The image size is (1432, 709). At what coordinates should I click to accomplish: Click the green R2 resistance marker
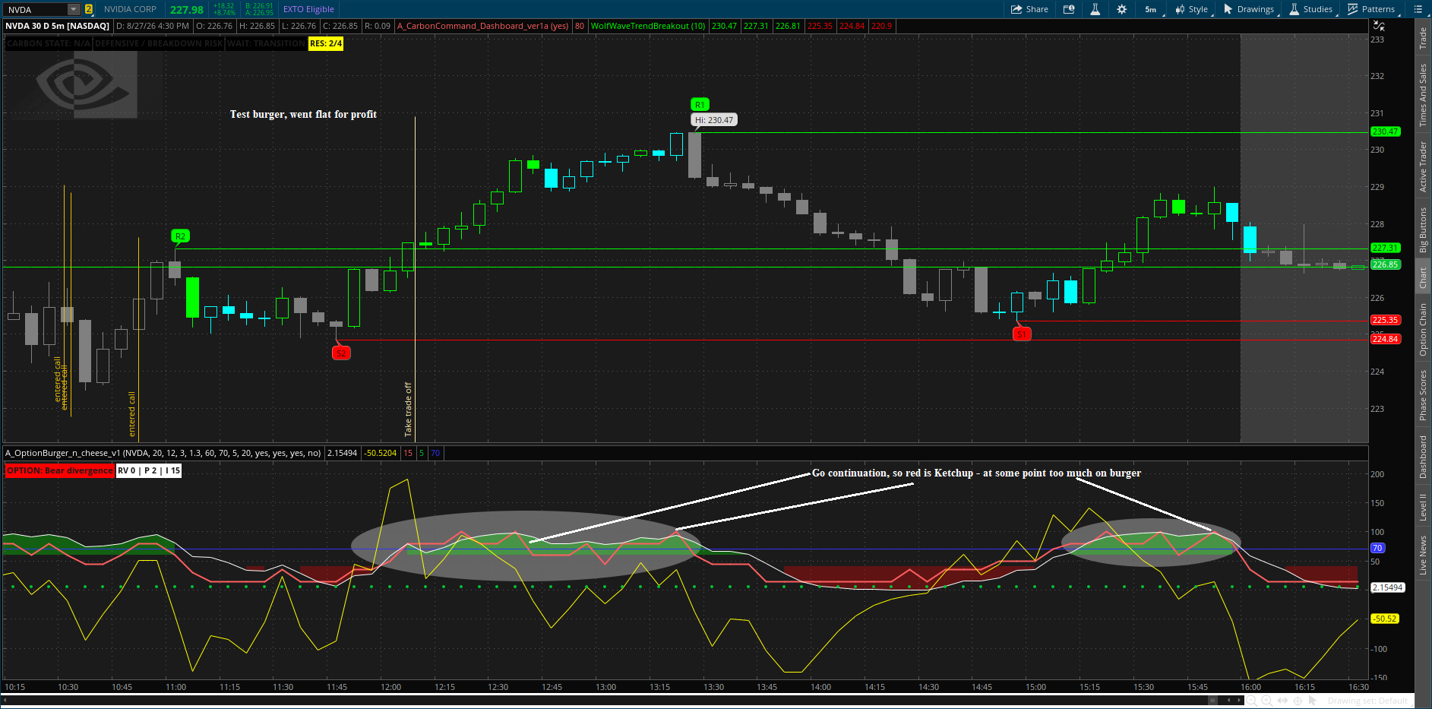click(x=180, y=236)
